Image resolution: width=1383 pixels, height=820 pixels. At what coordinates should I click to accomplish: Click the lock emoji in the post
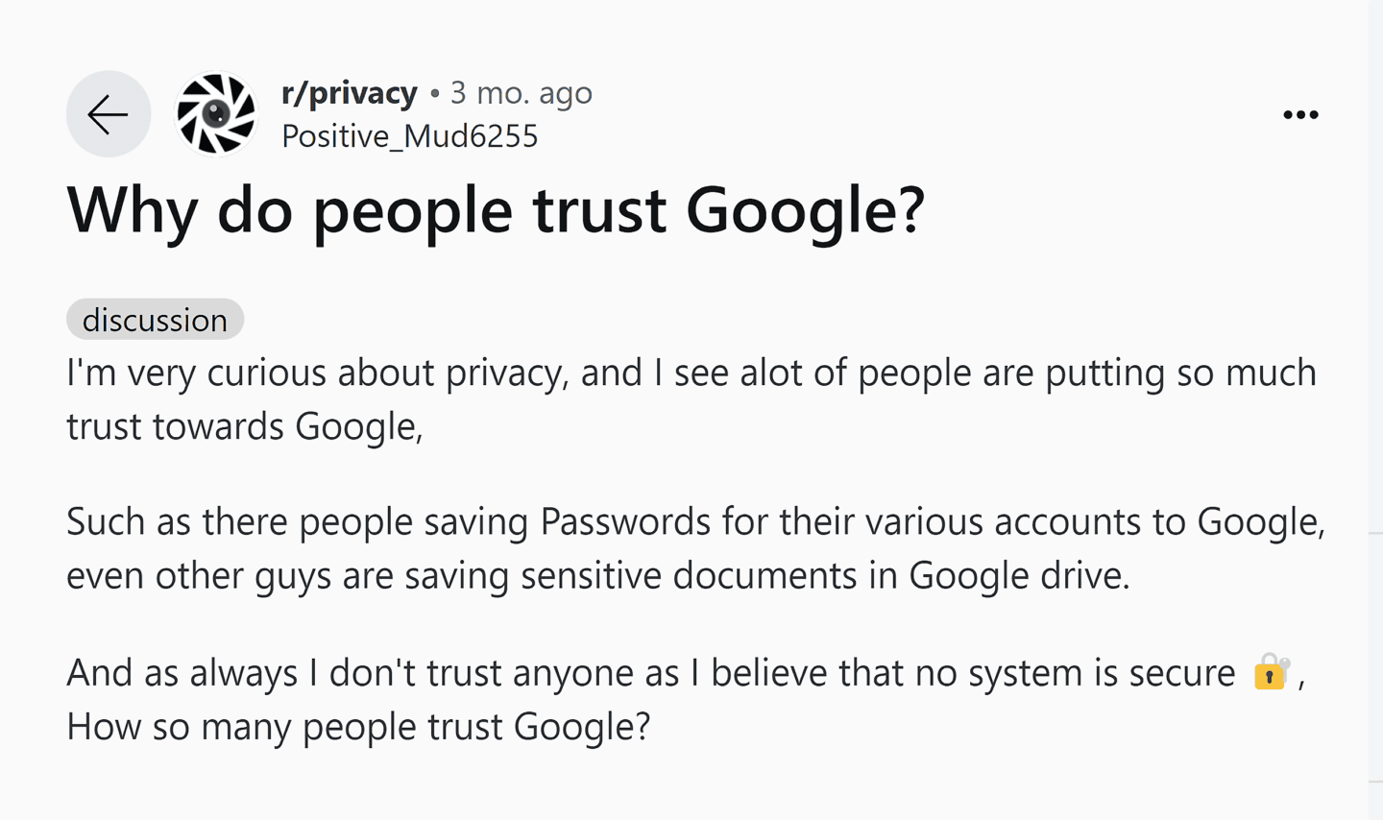click(1271, 672)
